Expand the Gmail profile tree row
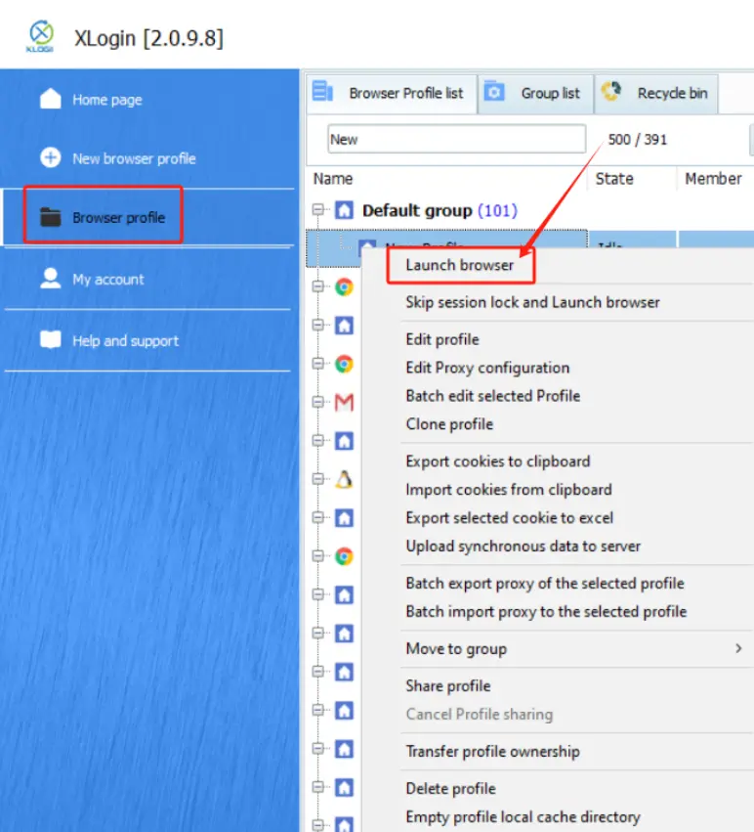754x832 pixels. coord(318,402)
